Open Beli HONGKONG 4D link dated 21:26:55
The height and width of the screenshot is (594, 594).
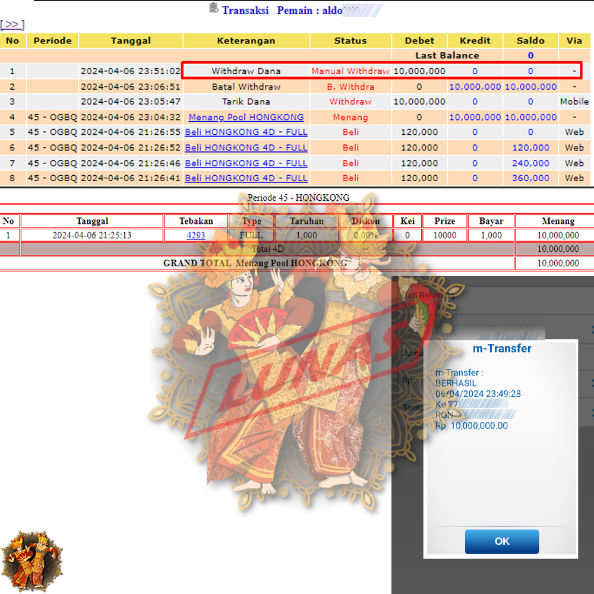coord(246,132)
